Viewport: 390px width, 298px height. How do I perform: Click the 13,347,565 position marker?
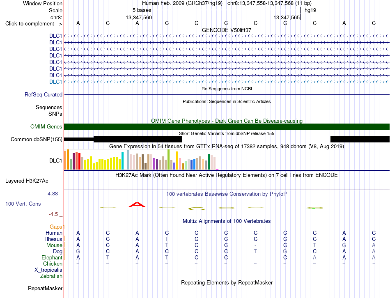pyautogui.click(x=287, y=17)
